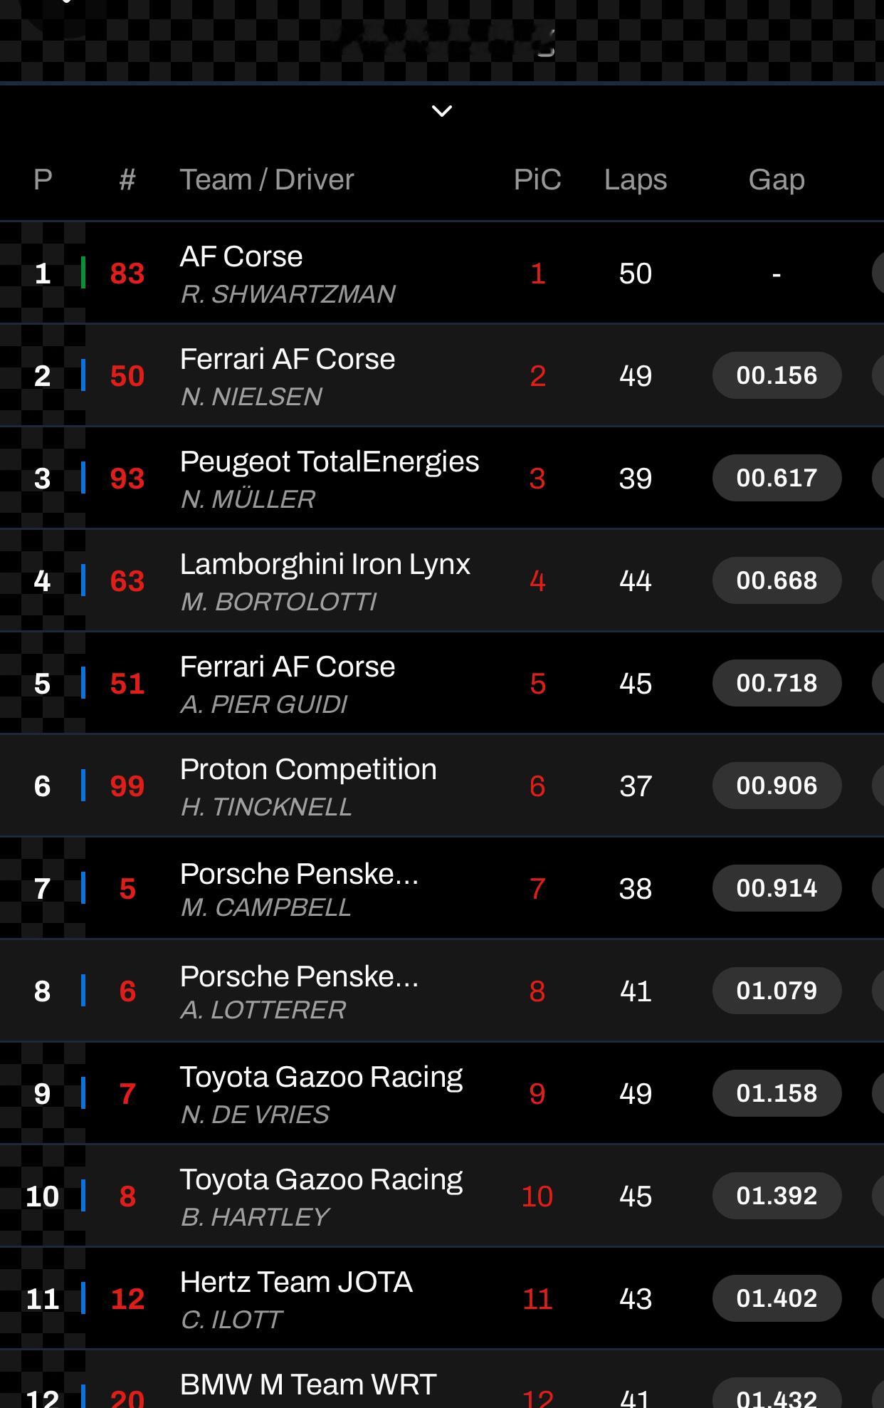Click car number 7 Toyota

(x=127, y=1093)
